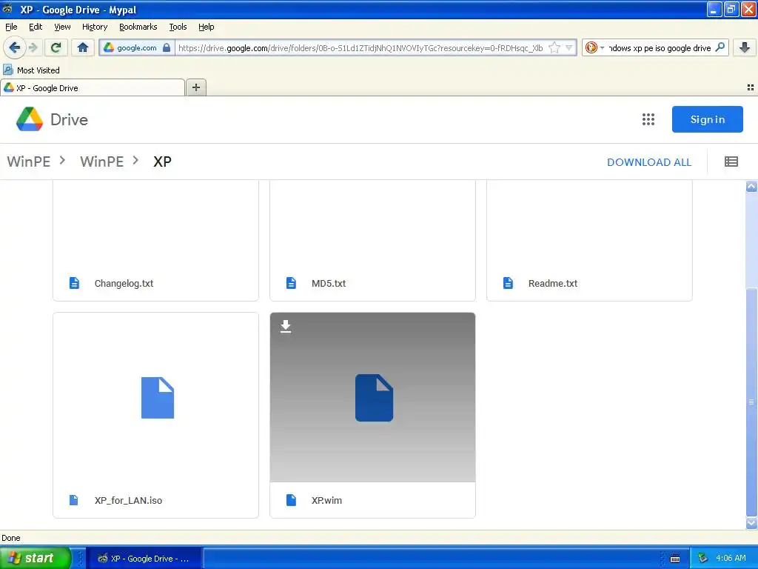This screenshot has width=758, height=569.
Task: Click the padlock site security icon
Action: pyautogui.click(x=167, y=47)
